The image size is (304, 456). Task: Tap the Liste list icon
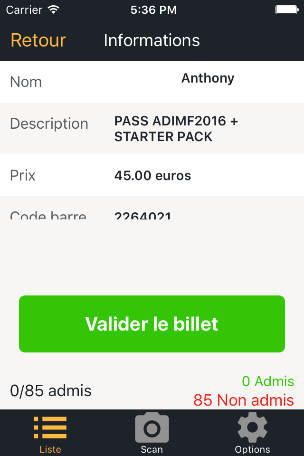point(50,427)
